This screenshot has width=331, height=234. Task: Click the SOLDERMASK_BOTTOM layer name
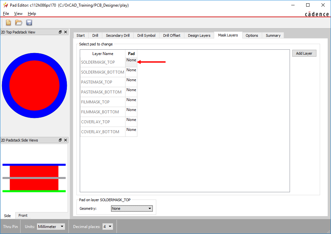[x=103, y=72]
